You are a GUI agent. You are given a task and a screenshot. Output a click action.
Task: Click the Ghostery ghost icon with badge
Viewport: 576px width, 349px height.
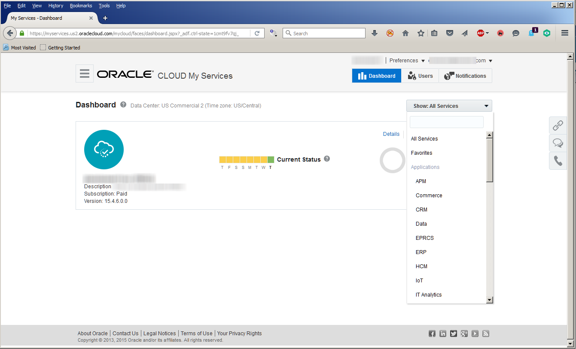533,32
